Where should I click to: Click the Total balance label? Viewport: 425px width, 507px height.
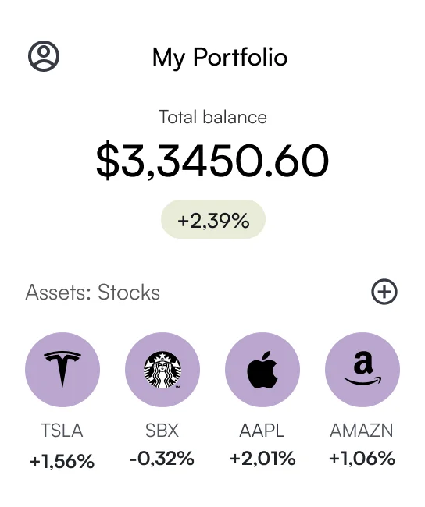(212, 117)
